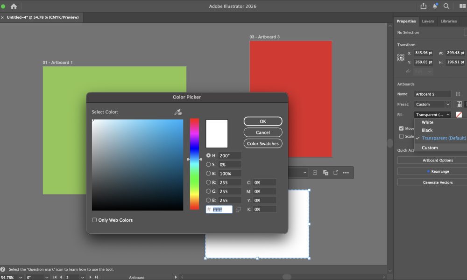Open the notifications bell icon
467x280 pixels.
pyautogui.click(x=435, y=6)
